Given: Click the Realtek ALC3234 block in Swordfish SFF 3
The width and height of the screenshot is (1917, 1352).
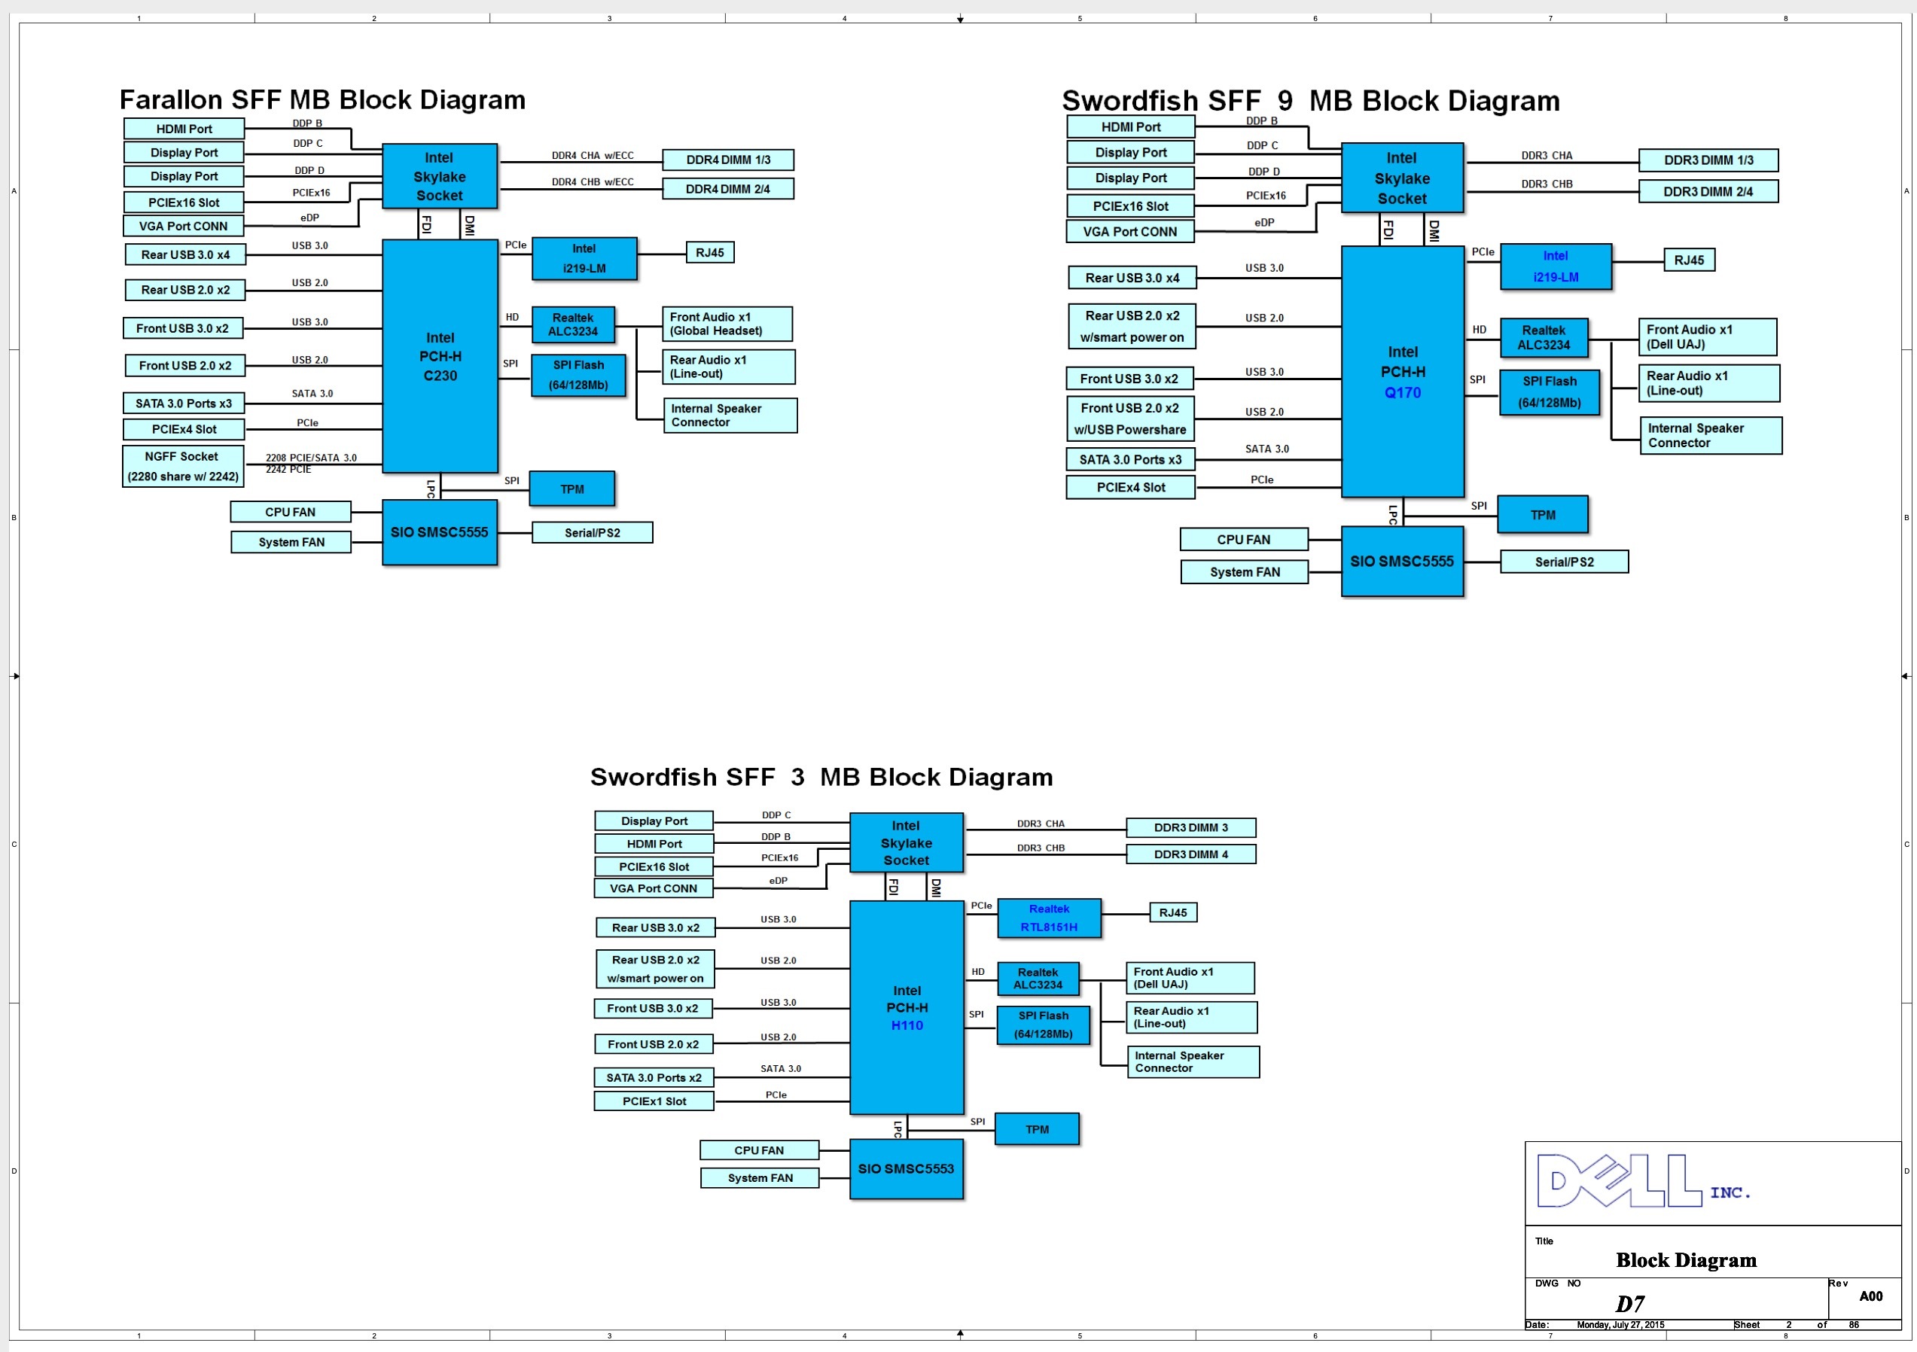Looking at the screenshot, I should pos(1038,978).
